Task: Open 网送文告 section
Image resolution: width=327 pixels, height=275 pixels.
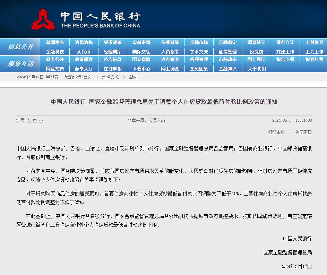Action: (x=55, y=69)
